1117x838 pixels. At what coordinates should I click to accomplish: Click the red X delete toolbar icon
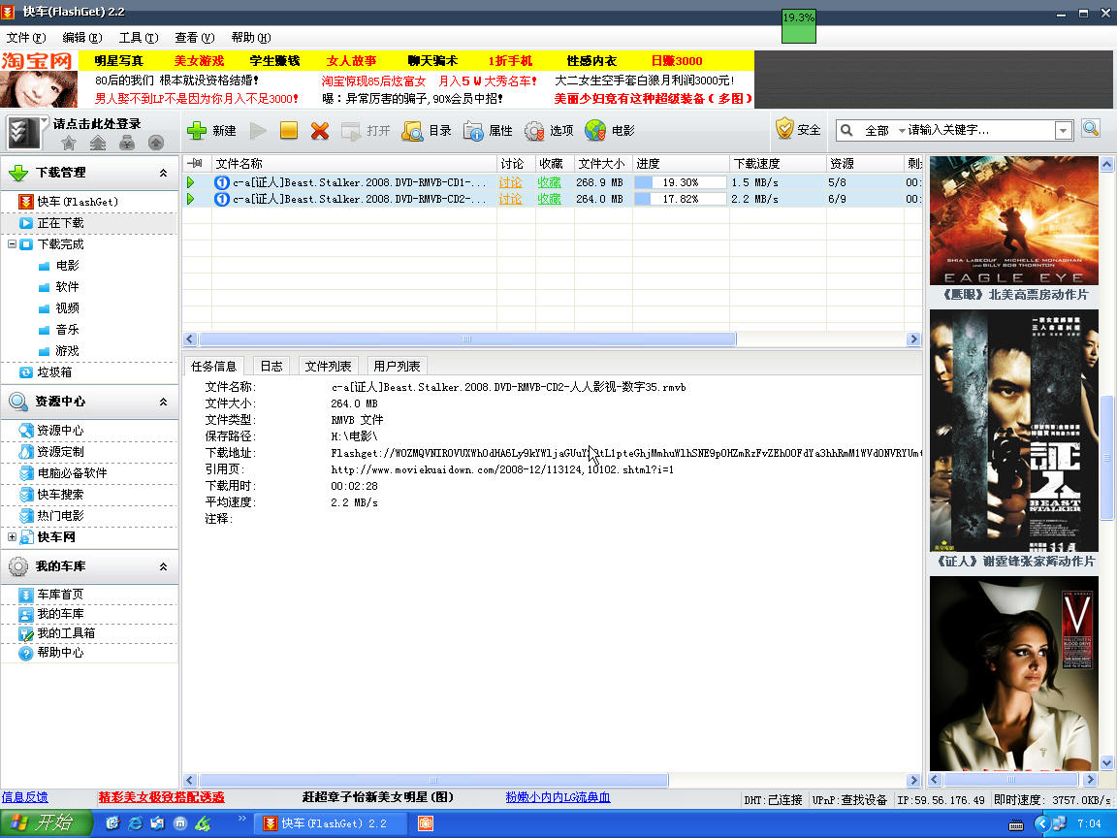tap(320, 130)
